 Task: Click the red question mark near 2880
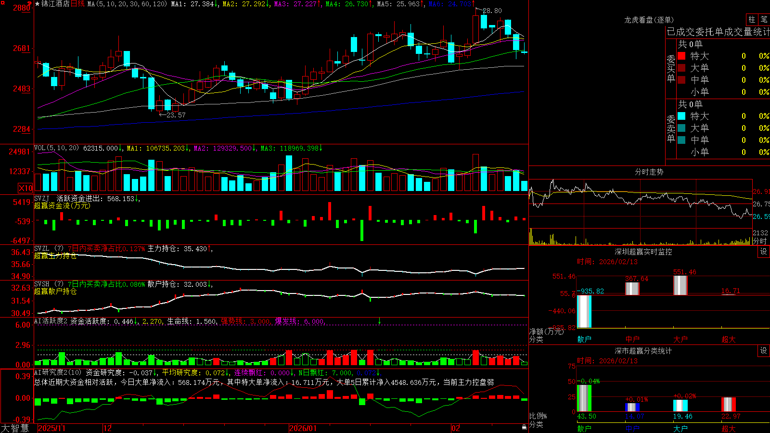[x=30, y=3]
